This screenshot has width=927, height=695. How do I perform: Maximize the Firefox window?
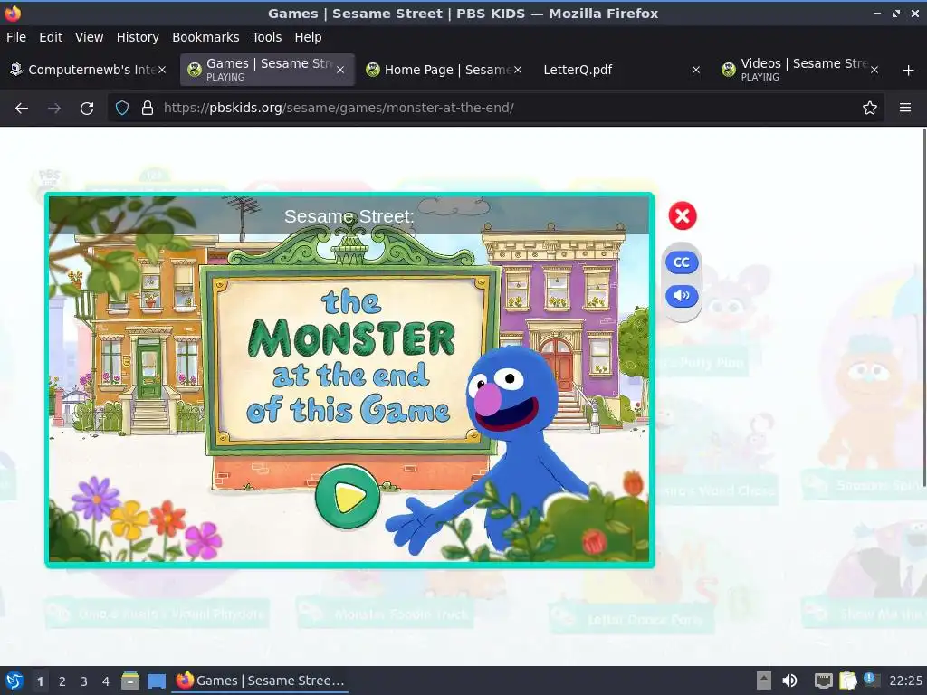click(896, 13)
